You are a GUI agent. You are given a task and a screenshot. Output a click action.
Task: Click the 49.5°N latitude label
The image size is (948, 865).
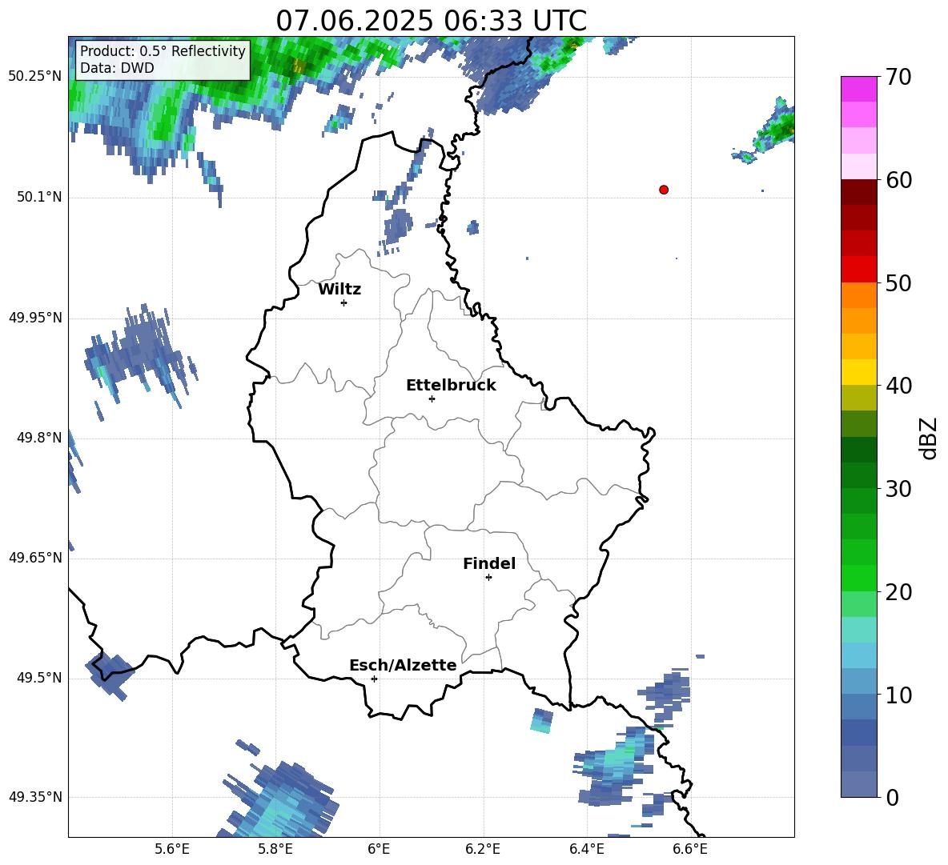coord(39,678)
